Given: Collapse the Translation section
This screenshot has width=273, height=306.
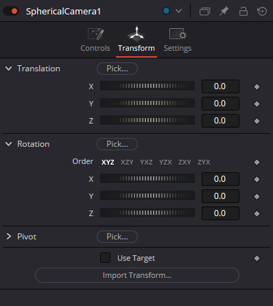Looking at the screenshot, I should coord(8,69).
